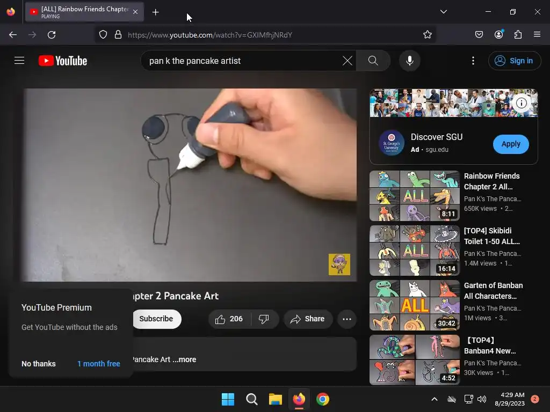
Task: Switch to Firefox in the taskbar
Action: pyautogui.click(x=299, y=399)
